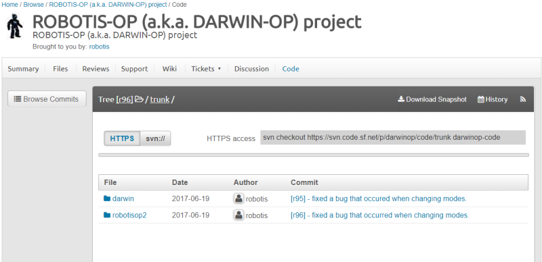Click robotis avatar icon in robotisop2 row
Image resolution: width=542 pixels, height=262 pixels.
238,215
